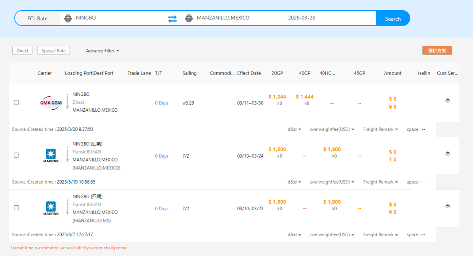The image size is (473, 256).
Task: Toggle the Special Rate filter tab
Action: pyautogui.click(x=53, y=51)
